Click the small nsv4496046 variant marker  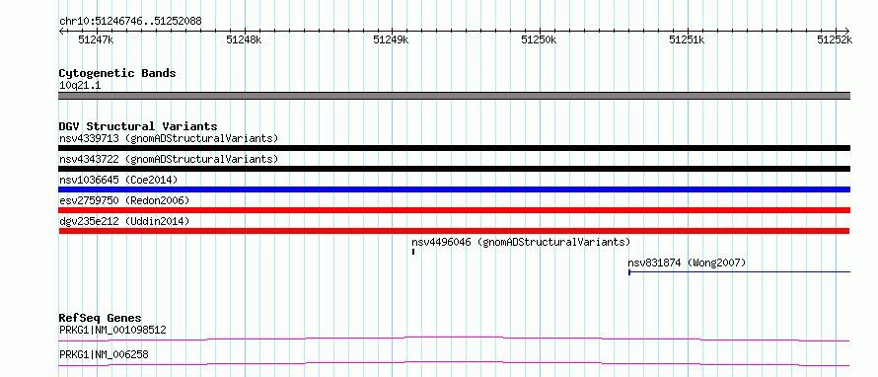(x=413, y=252)
